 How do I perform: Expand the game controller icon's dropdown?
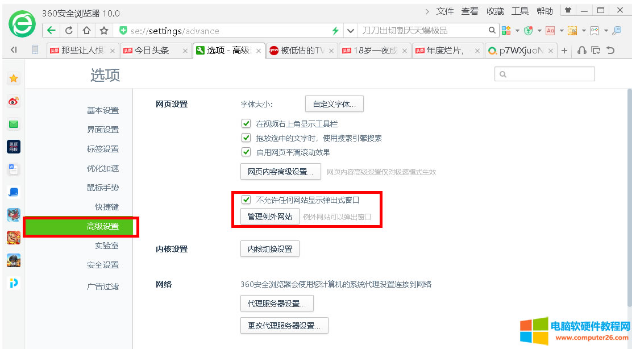point(606,31)
